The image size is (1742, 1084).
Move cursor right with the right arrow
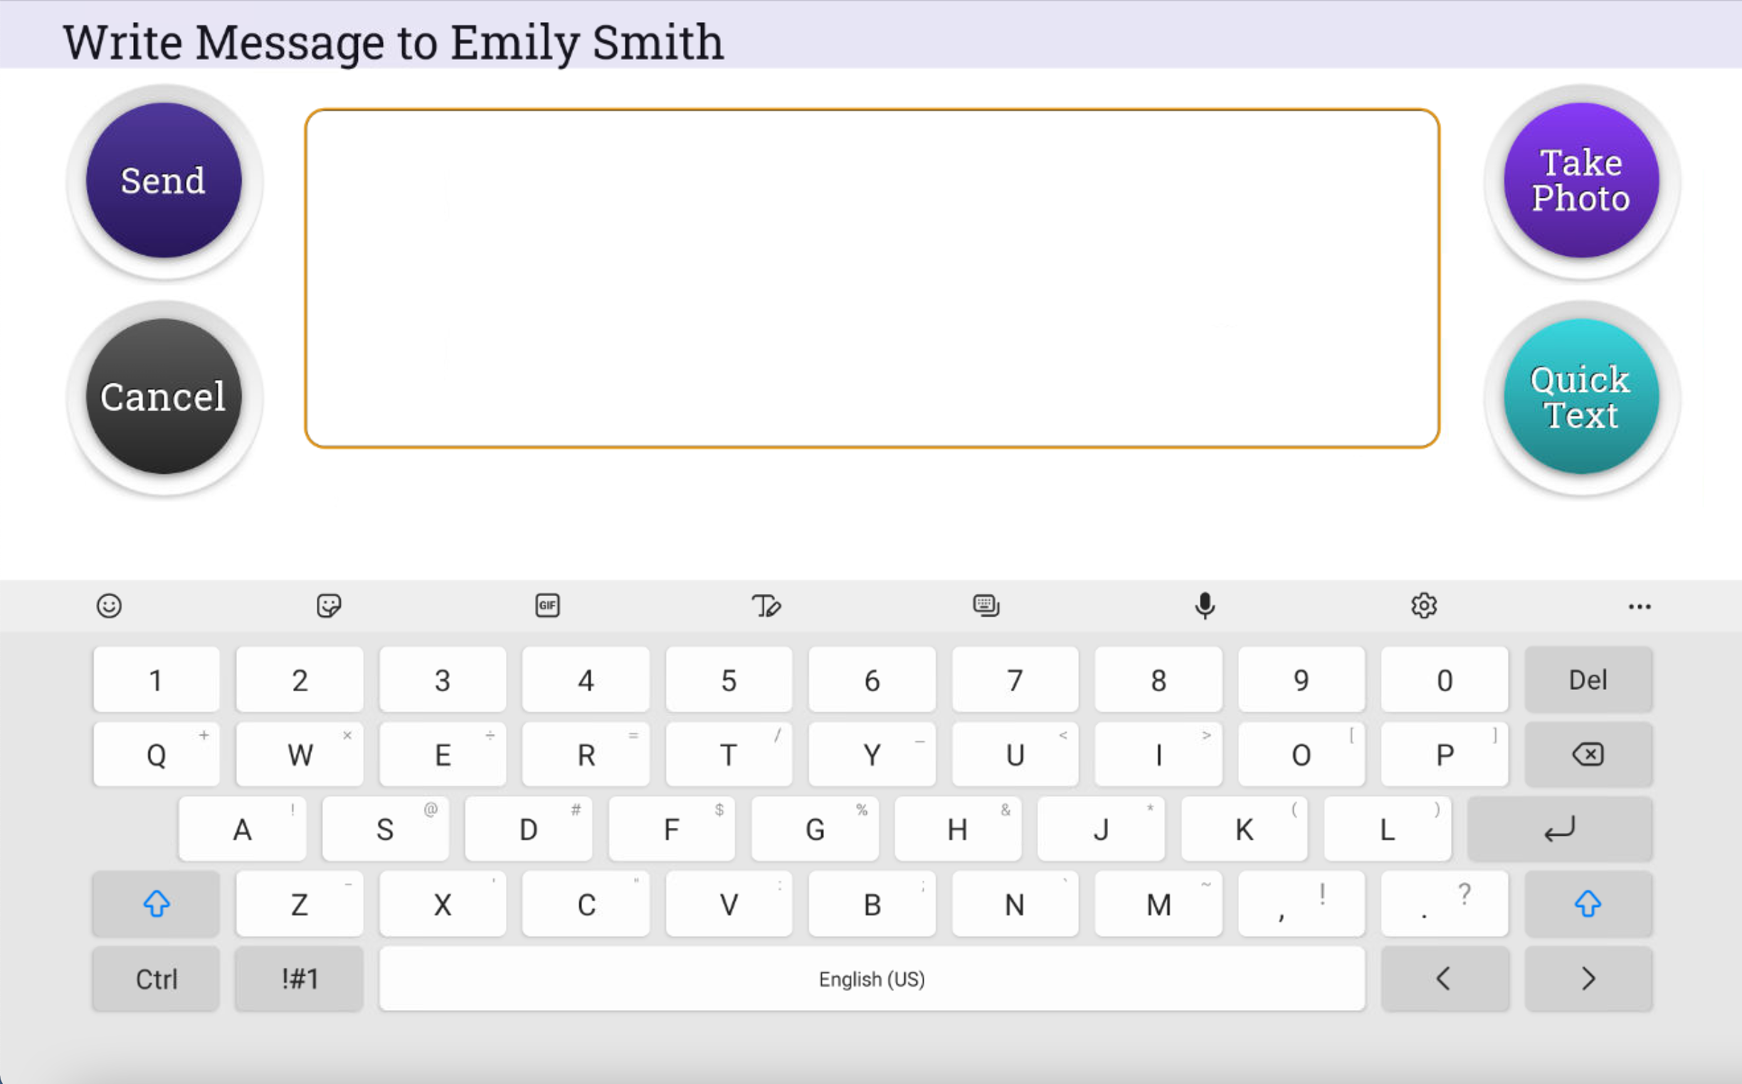tap(1588, 979)
